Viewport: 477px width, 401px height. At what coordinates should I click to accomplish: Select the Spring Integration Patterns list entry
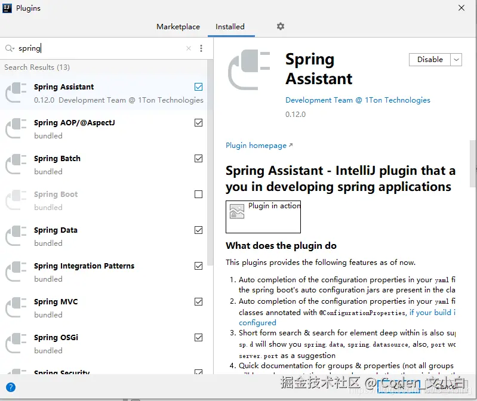103,272
